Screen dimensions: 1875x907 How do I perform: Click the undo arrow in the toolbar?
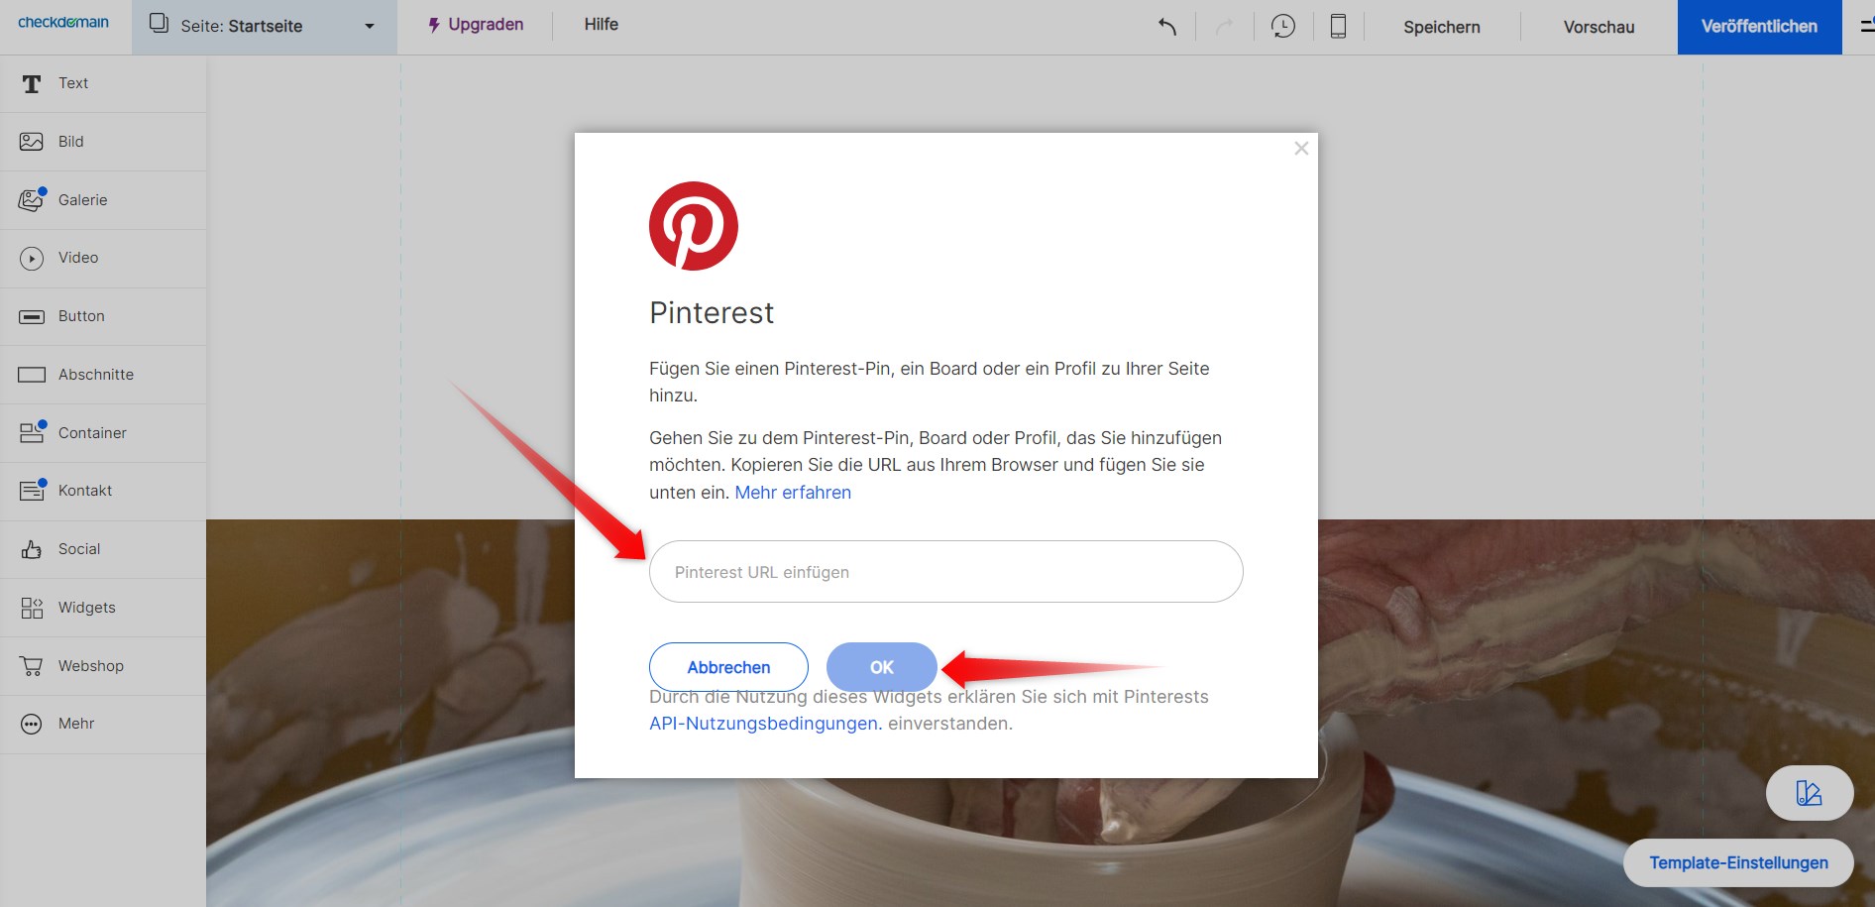1166,27
